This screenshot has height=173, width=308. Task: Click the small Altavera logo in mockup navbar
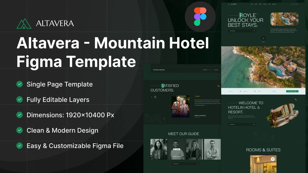[x=232, y=4]
